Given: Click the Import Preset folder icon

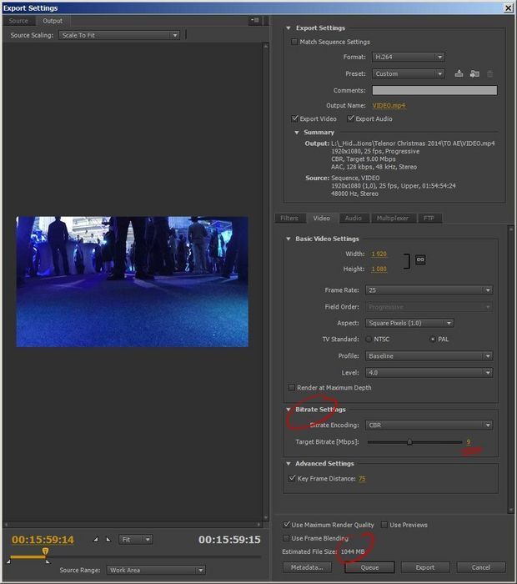Looking at the screenshot, I should pyautogui.click(x=474, y=73).
